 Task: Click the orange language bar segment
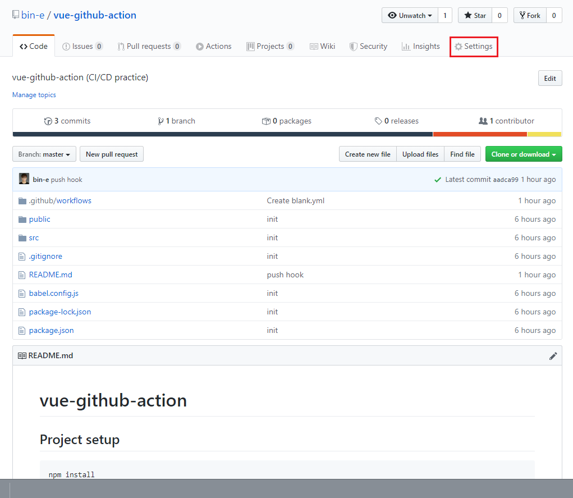coord(480,134)
